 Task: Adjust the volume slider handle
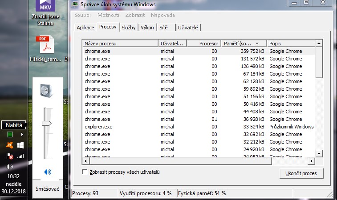pyautogui.click(x=47, y=124)
